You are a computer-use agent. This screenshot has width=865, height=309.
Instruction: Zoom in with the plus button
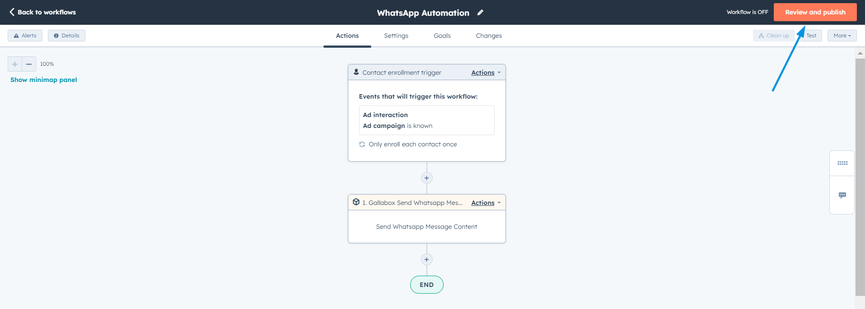[x=15, y=64]
